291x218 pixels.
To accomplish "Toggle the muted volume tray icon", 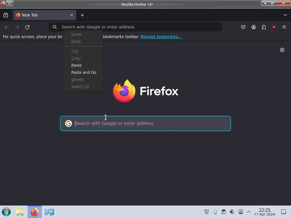I will (232, 212).
